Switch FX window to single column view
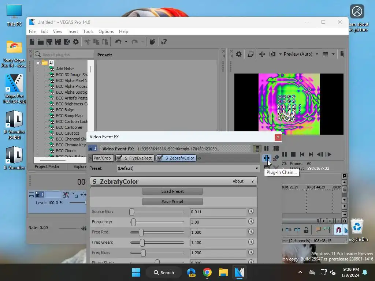375x281 pixels. point(257,149)
